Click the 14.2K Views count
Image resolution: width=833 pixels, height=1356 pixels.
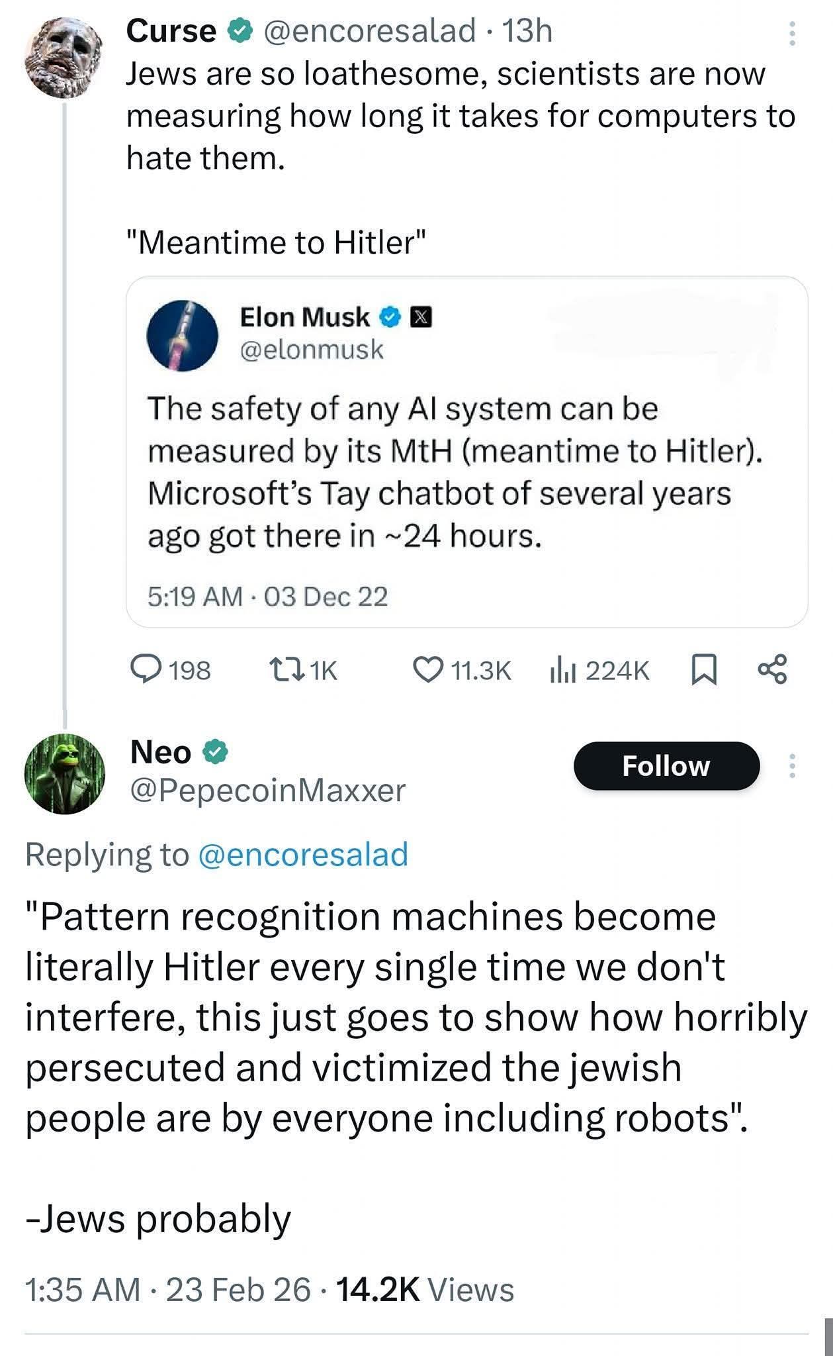coord(425,1289)
